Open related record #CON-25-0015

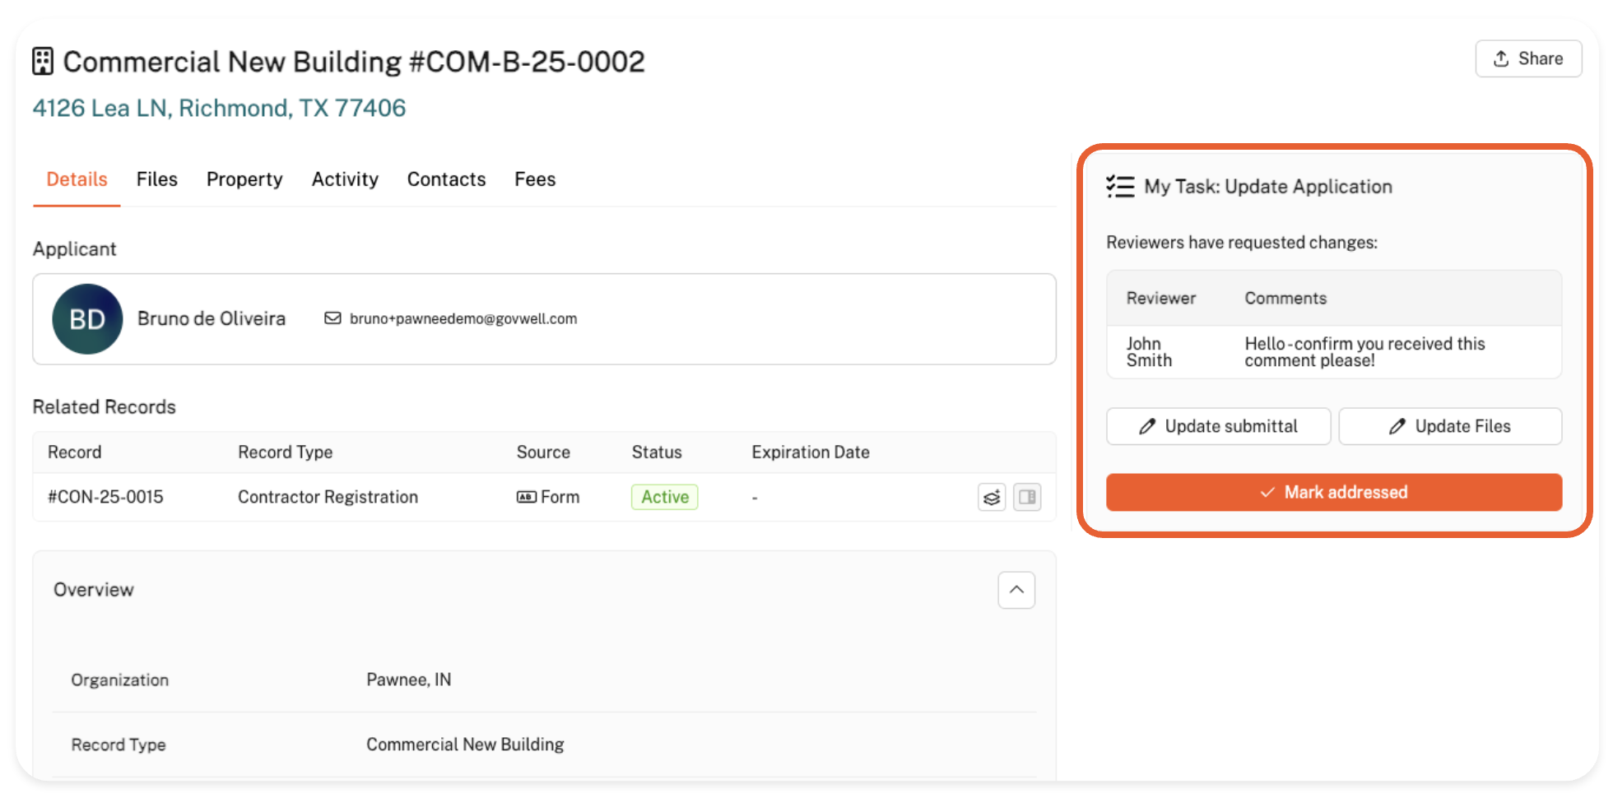(105, 497)
